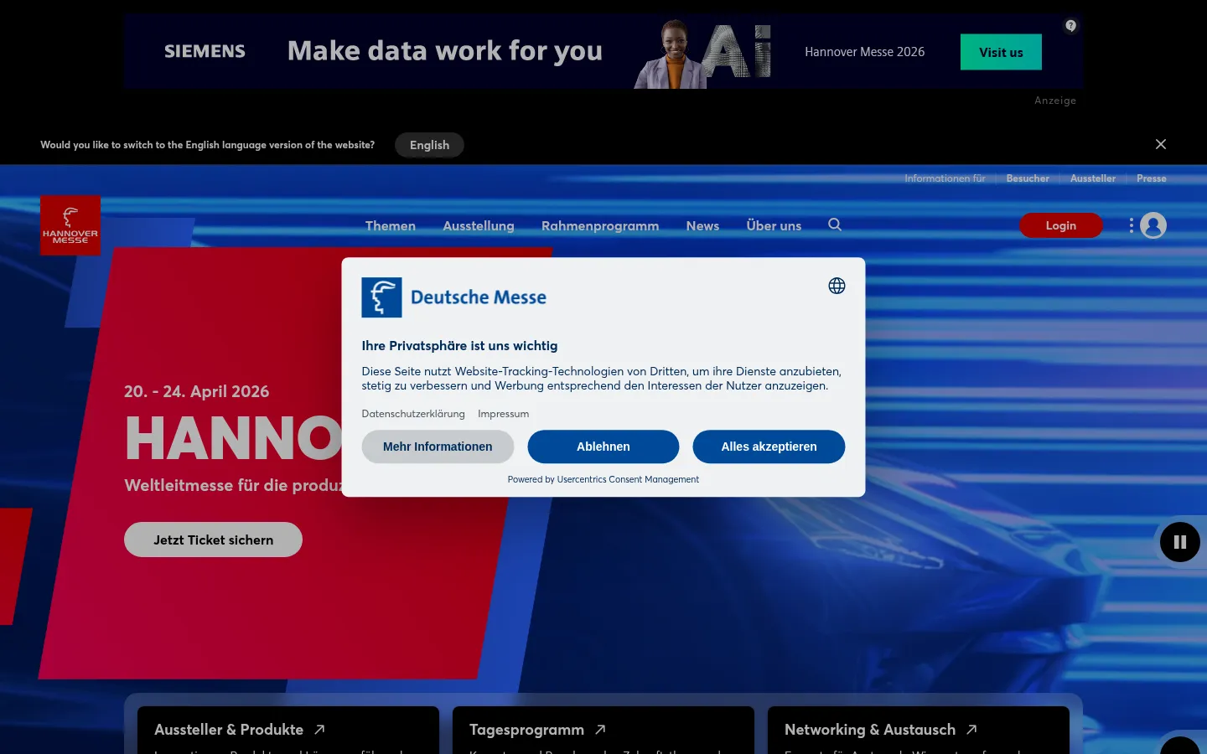Click Ablehnen to decline tracking
The image size is (1207, 754).
coord(603,447)
